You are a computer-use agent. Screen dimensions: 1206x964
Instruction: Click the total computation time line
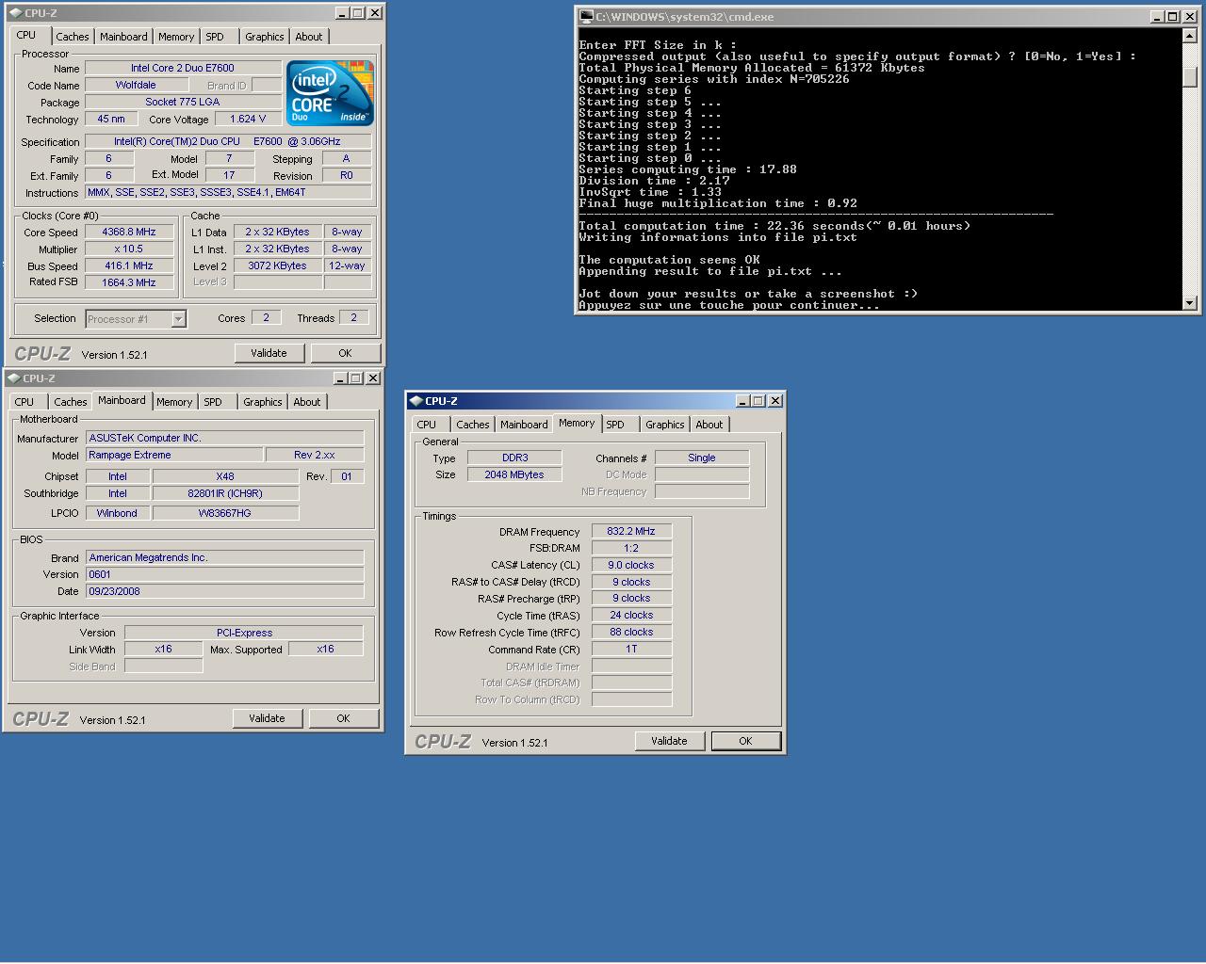click(x=774, y=226)
